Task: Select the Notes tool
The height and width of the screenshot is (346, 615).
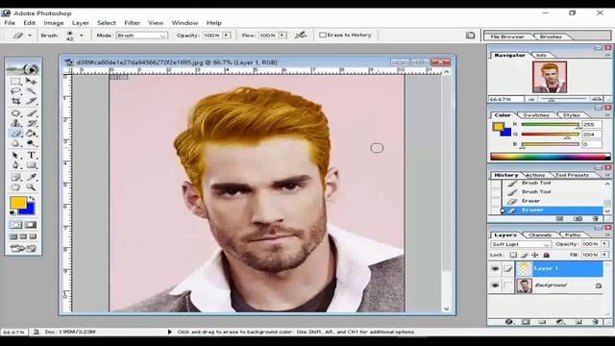Action: 15,177
